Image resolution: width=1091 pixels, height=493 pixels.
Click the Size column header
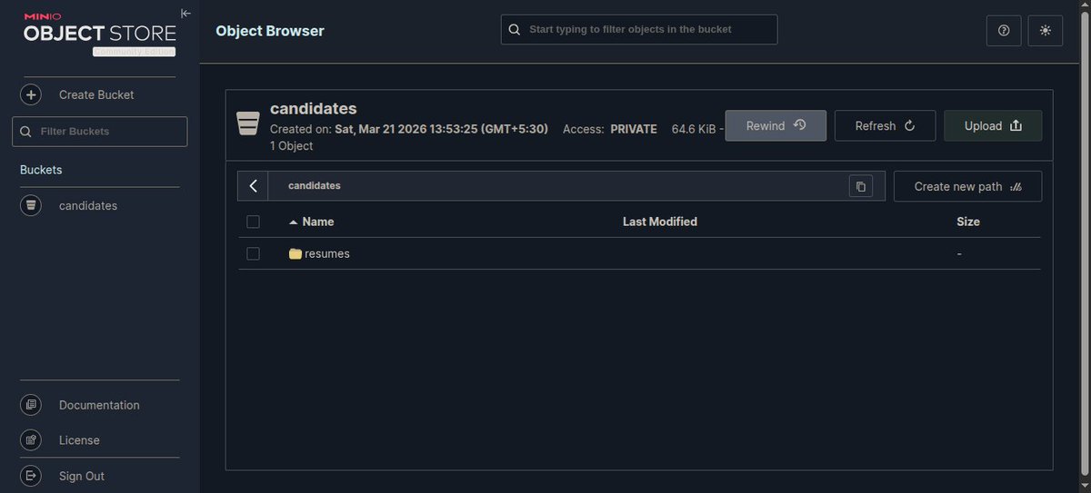tap(968, 222)
